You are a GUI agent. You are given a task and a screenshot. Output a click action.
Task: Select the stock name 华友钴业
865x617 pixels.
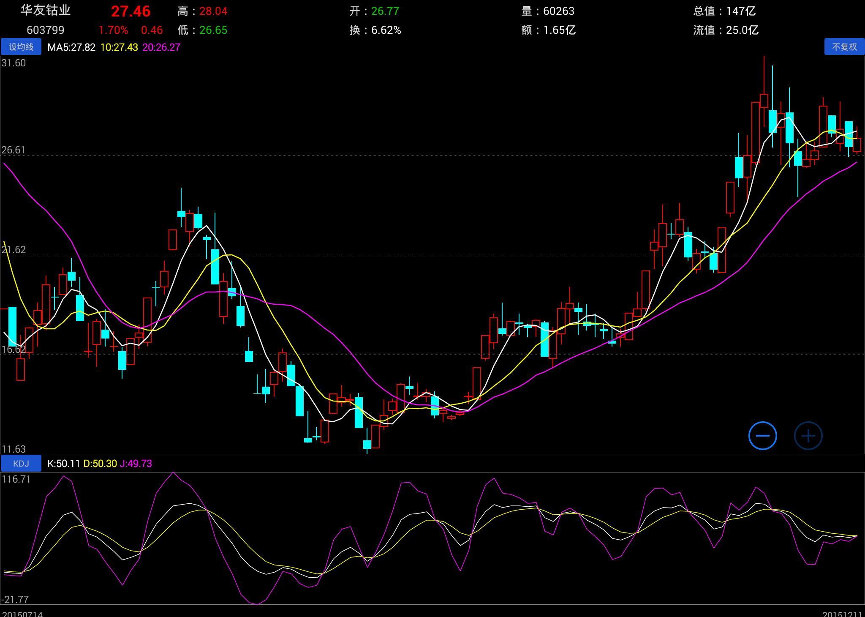click(x=46, y=11)
